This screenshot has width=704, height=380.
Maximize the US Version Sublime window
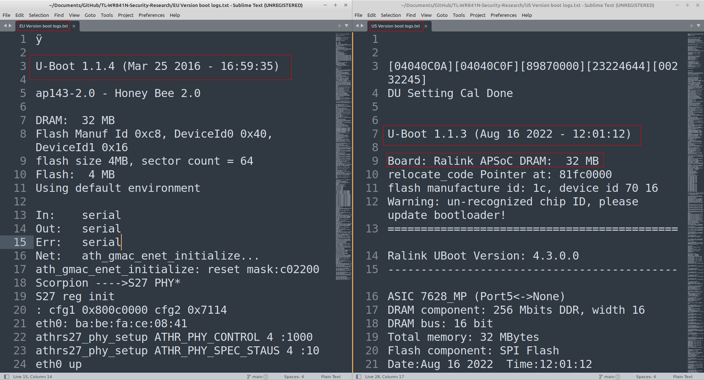687,5
